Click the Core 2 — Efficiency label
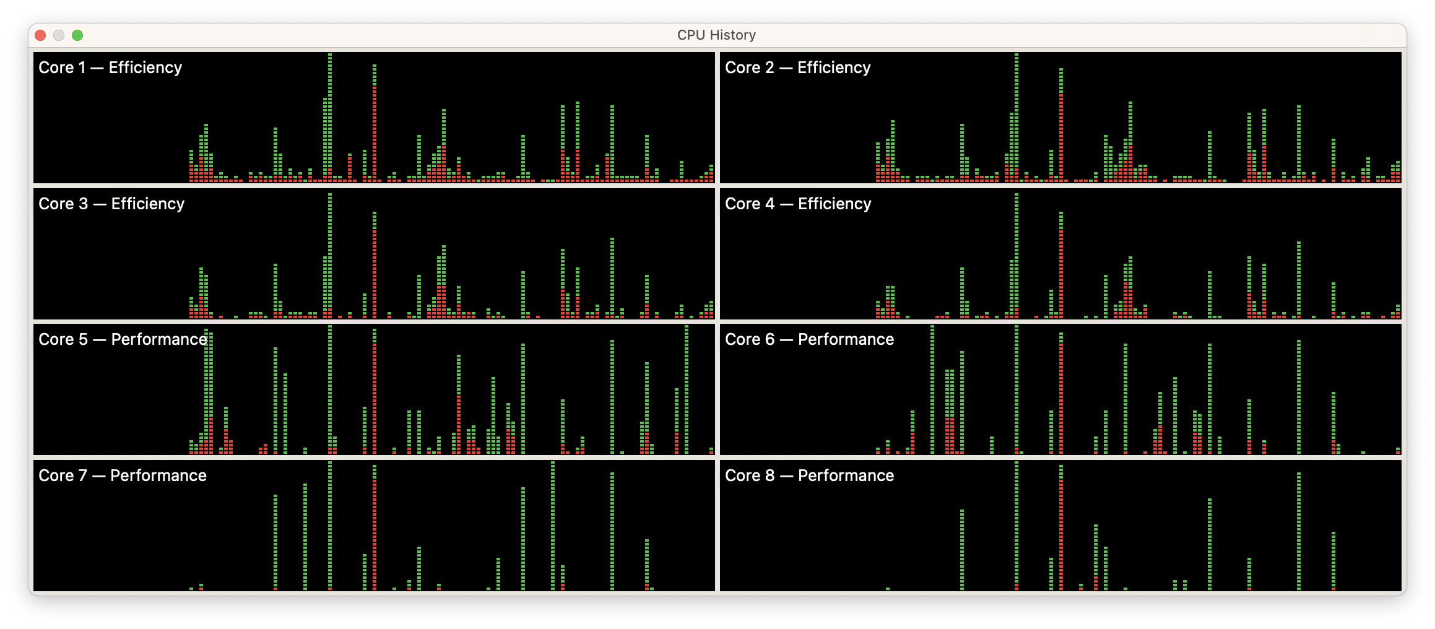 [x=797, y=67]
